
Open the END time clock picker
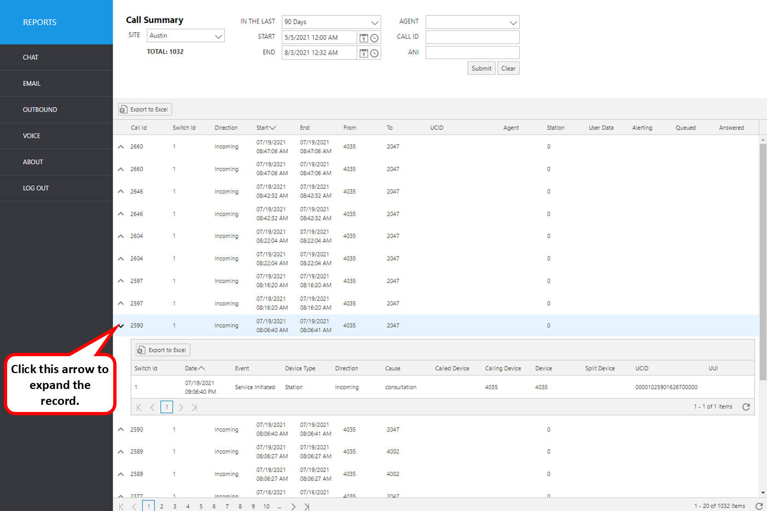375,53
